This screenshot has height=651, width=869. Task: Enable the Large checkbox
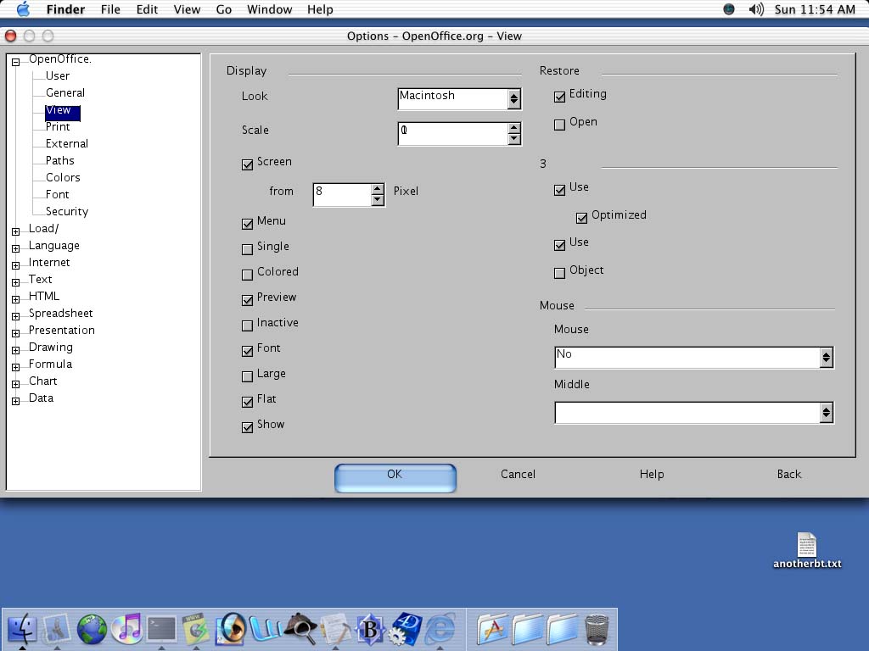click(x=247, y=376)
